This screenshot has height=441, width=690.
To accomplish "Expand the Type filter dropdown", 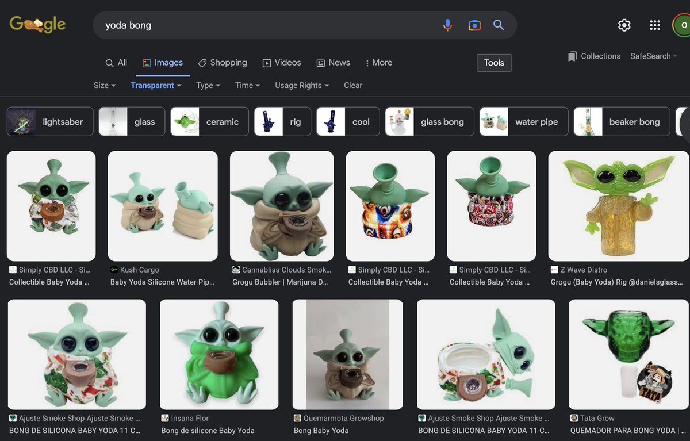I will pyautogui.click(x=208, y=85).
